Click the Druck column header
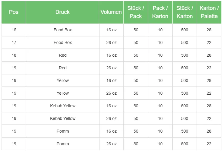This screenshot has width=222, height=151. point(62,12)
